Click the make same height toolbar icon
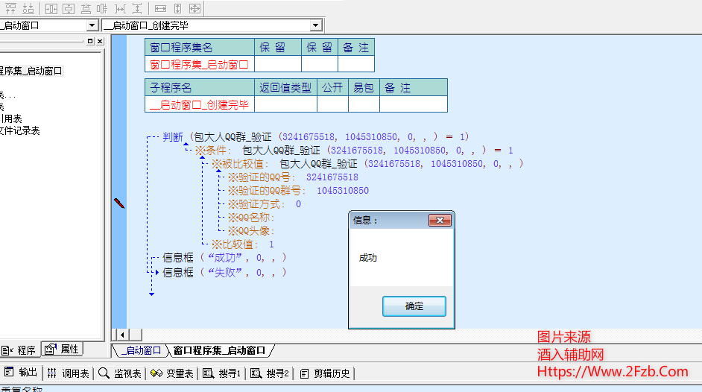Image resolution: width=702 pixels, height=392 pixels. pos(178,8)
